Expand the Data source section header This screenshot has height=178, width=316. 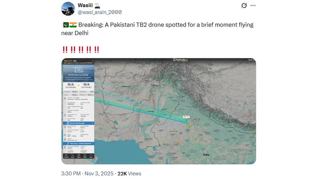click(79, 143)
